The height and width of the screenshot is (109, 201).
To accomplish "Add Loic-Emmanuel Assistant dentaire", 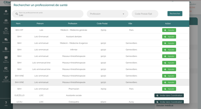I will pos(169,37).
